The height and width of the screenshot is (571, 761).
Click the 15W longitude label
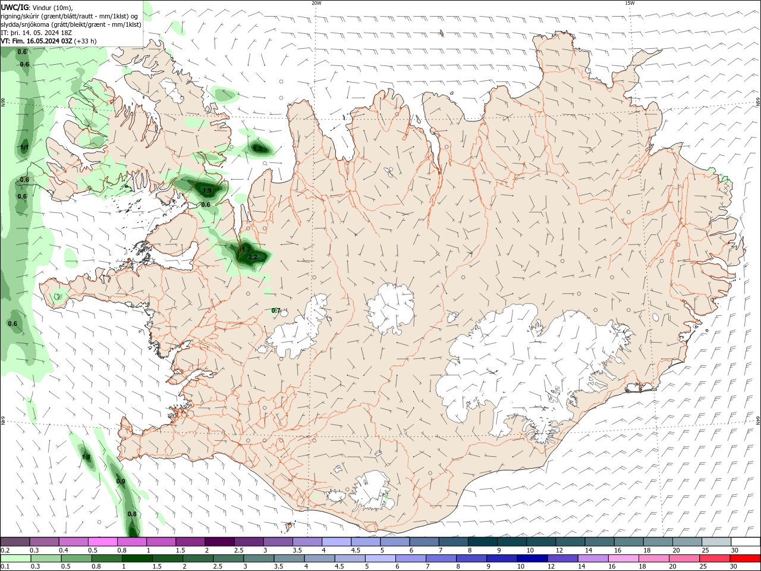click(630, 3)
